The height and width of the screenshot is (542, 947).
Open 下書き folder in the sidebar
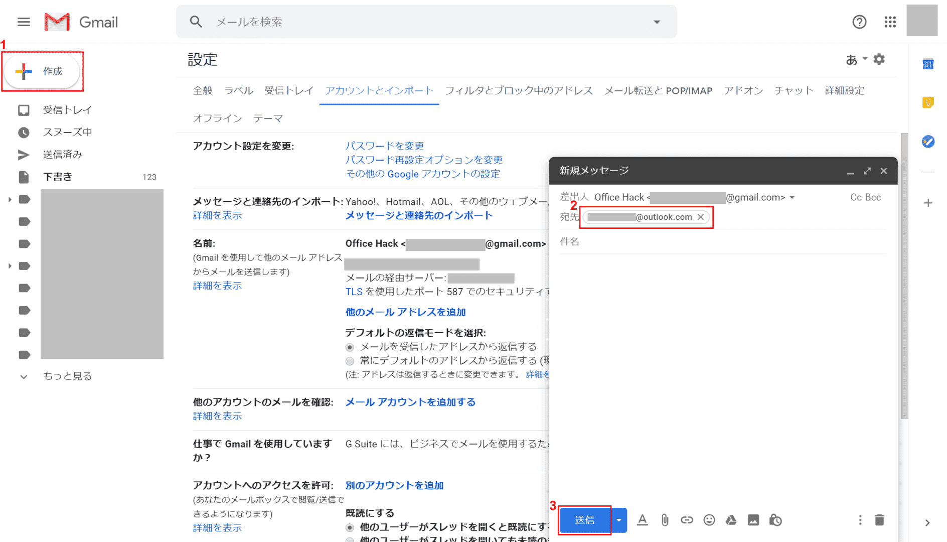(x=58, y=177)
